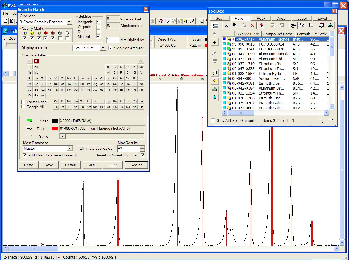Click the cyan swatch of PCOD1000014 row
The height and width of the screenshot is (260, 349).
coord(224,44)
